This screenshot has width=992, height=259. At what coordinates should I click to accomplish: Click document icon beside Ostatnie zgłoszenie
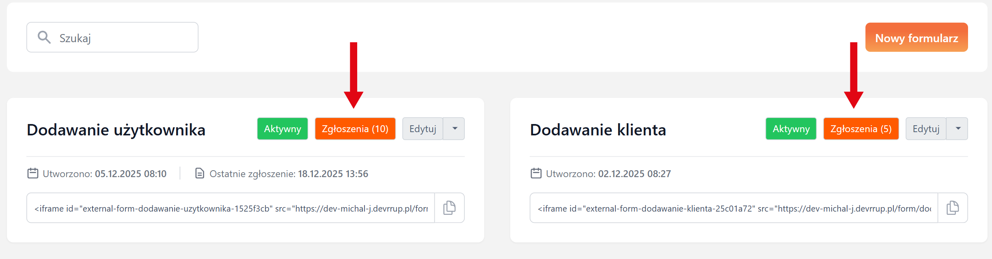coord(200,173)
